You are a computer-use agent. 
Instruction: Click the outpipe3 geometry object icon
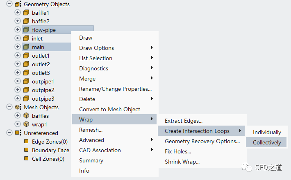tap(26, 99)
